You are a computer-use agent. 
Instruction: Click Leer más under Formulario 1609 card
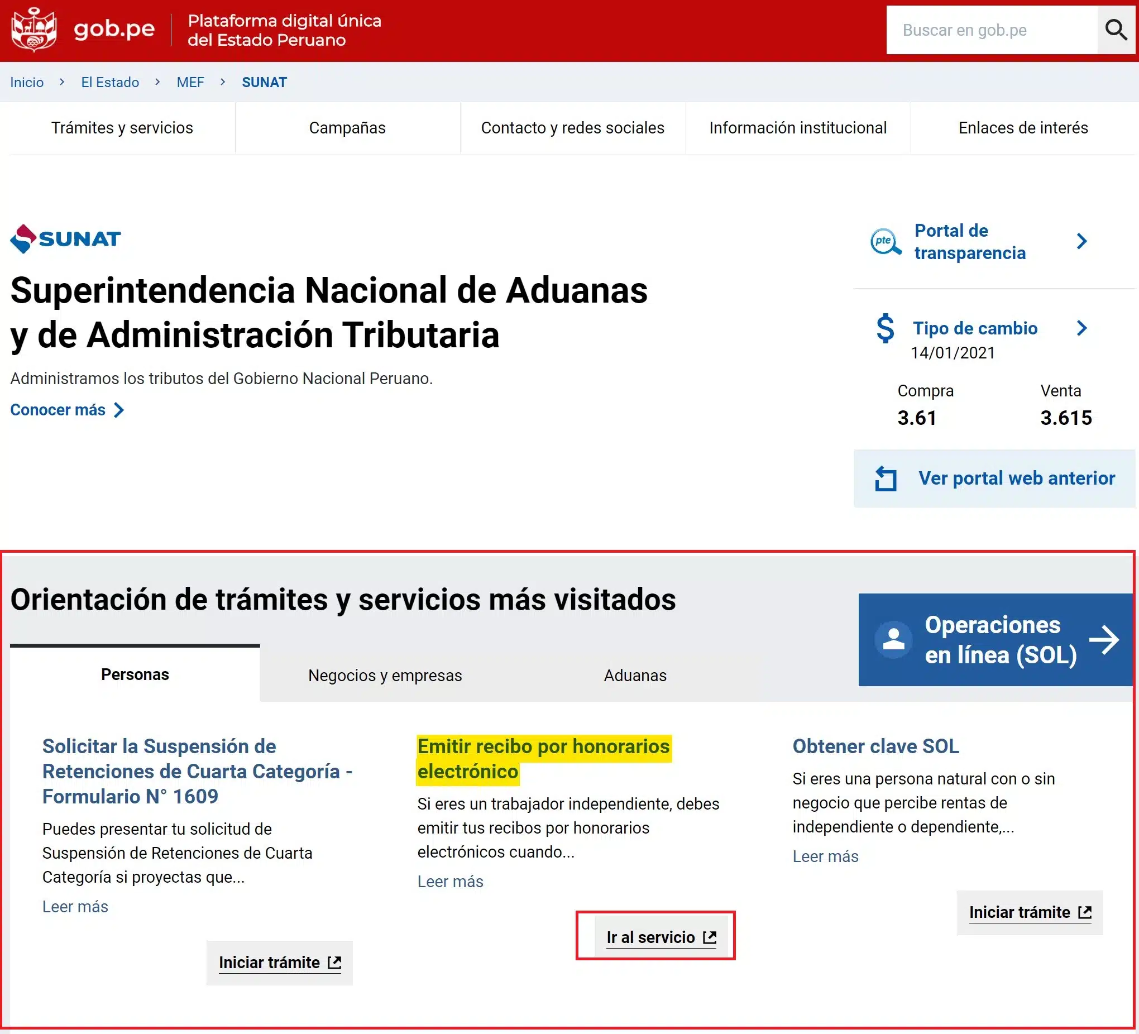pyautogui.click(x=75, y=907)
